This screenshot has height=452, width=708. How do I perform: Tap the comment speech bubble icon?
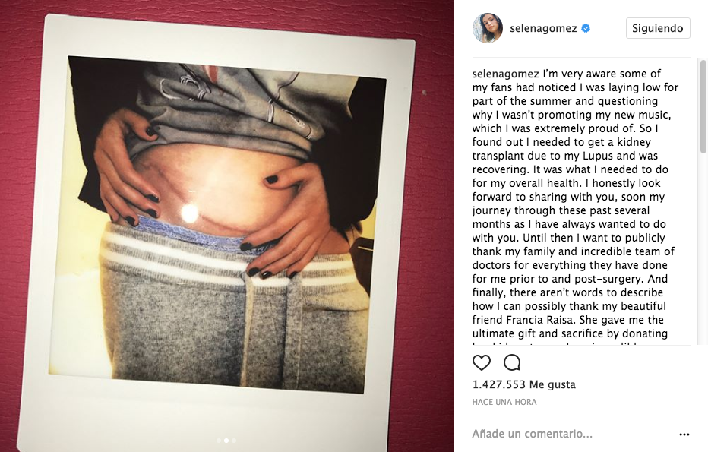(x=512, y=362)
